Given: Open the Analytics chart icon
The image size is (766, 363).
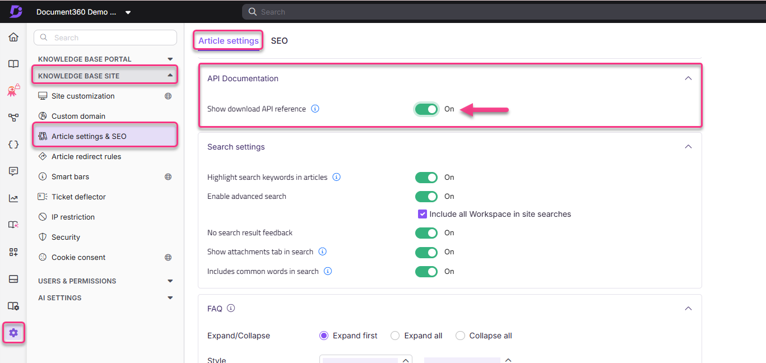Looking at the screenshot, I should pyautogui.click(x=13, y=198).
